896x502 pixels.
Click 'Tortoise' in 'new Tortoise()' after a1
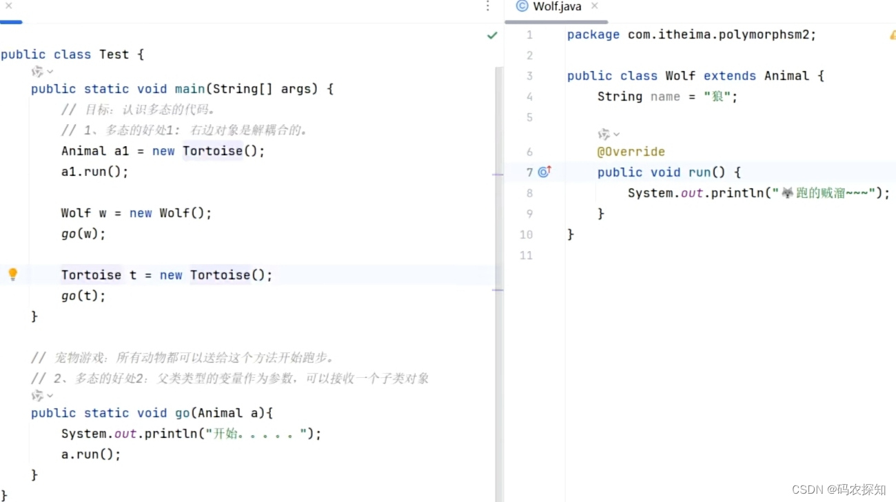click(212, 151)
